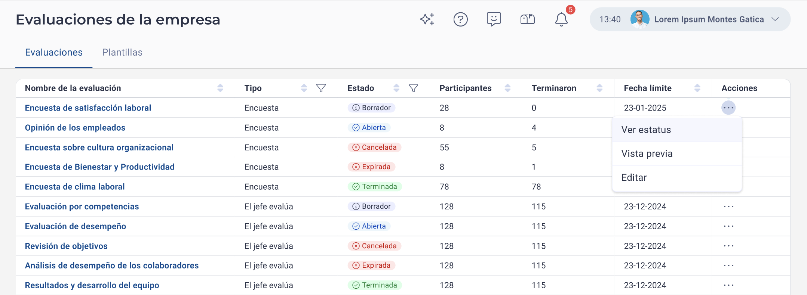Open the Revisión de objetivos evaluation link

(66, 246)
